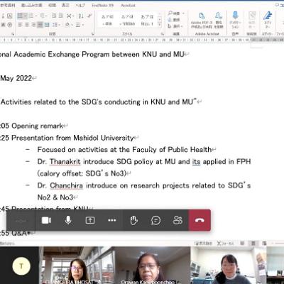Open more actions (three dots) menu
Image resolution: width=284 pixels, height=284 pixels.
pos(112,221)
